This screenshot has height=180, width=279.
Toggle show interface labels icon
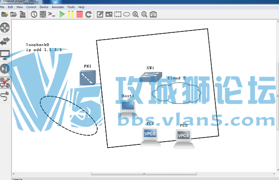click(43, 14)
